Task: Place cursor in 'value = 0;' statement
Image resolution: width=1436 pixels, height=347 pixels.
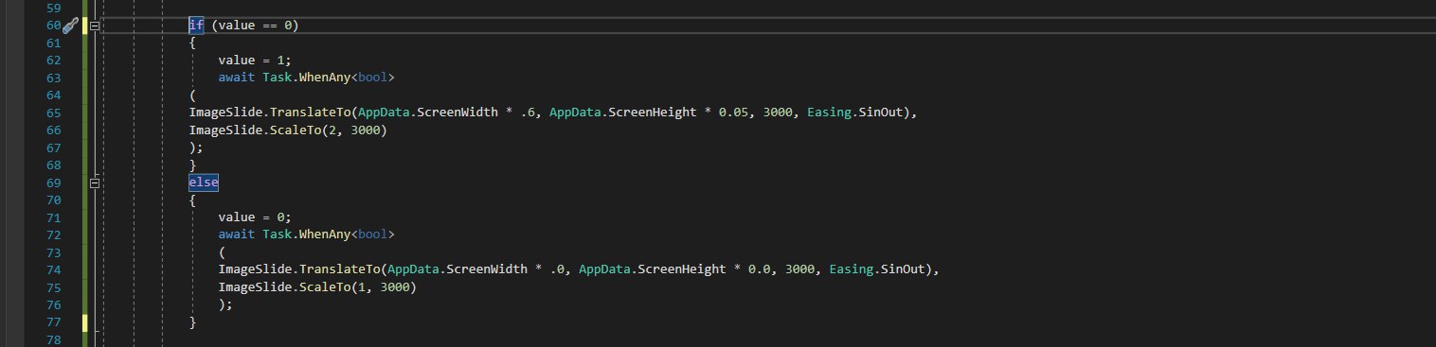Action: (256, 217)
